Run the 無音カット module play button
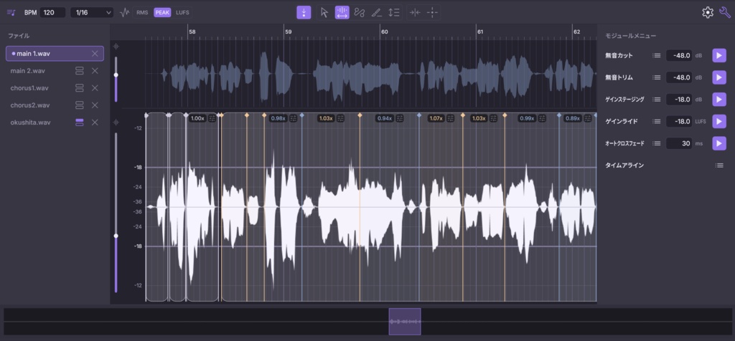 [x=719, y=55]
